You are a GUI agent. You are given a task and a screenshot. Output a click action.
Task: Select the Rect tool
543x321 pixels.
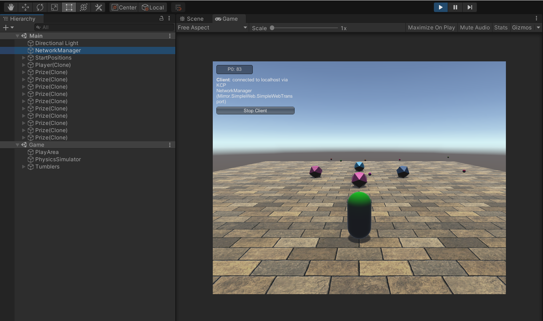tap(69, 7)
